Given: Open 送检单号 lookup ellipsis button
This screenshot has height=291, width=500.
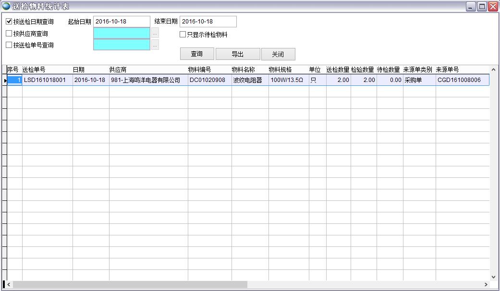Looking at the screenshot, I should point(155,45).
